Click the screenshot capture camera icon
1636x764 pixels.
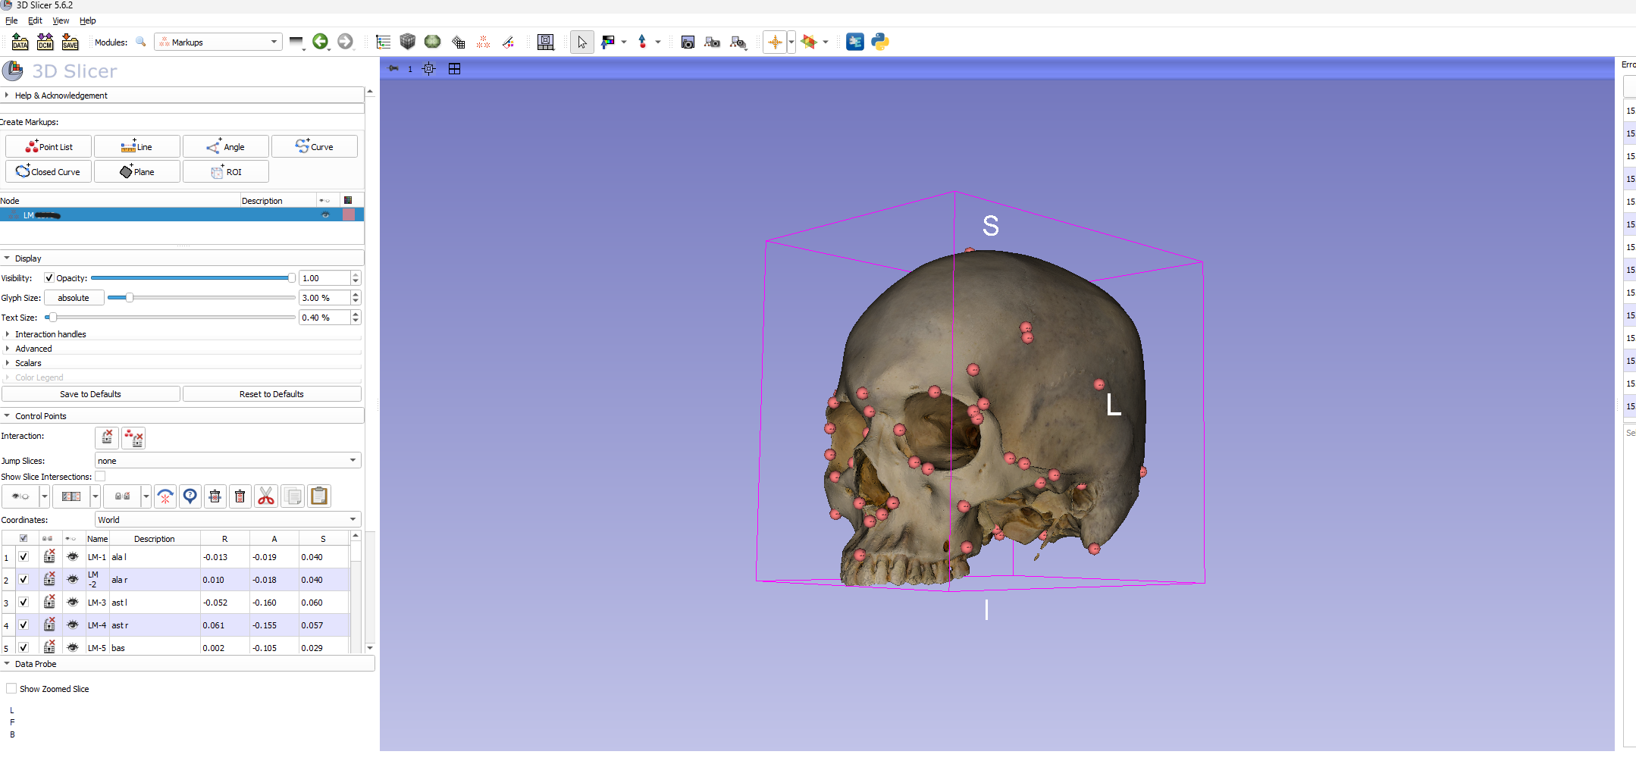(688, 42)
